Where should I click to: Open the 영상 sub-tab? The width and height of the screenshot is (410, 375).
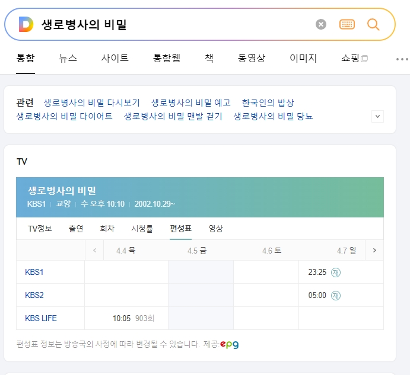tap(216, 229)
